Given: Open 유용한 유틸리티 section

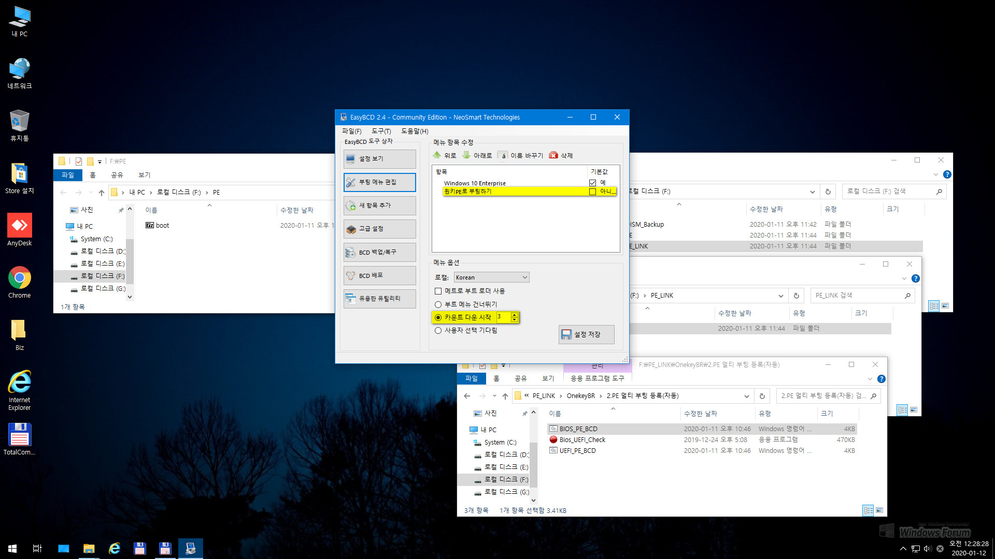Looking at the screenshot, I should point(379,299).
